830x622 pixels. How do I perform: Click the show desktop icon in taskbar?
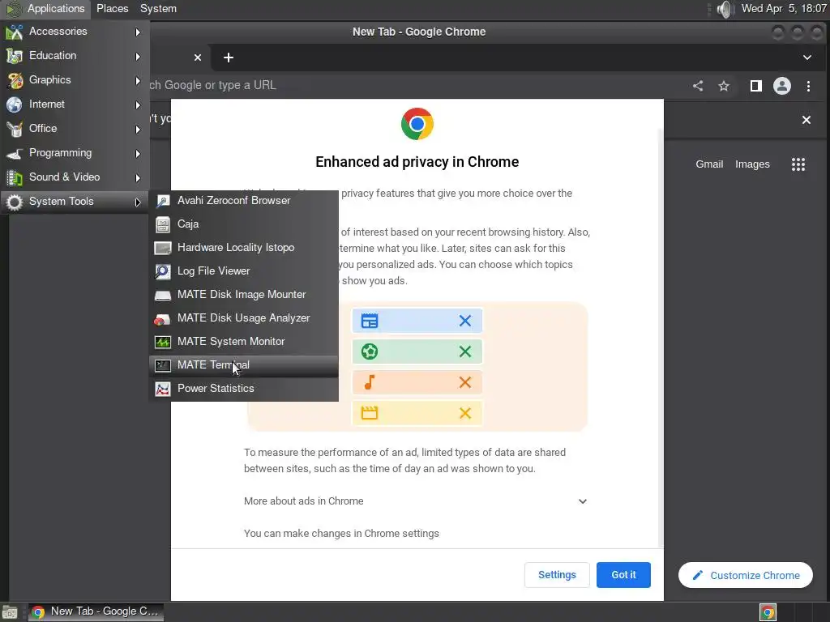click(x=10, y=612)
